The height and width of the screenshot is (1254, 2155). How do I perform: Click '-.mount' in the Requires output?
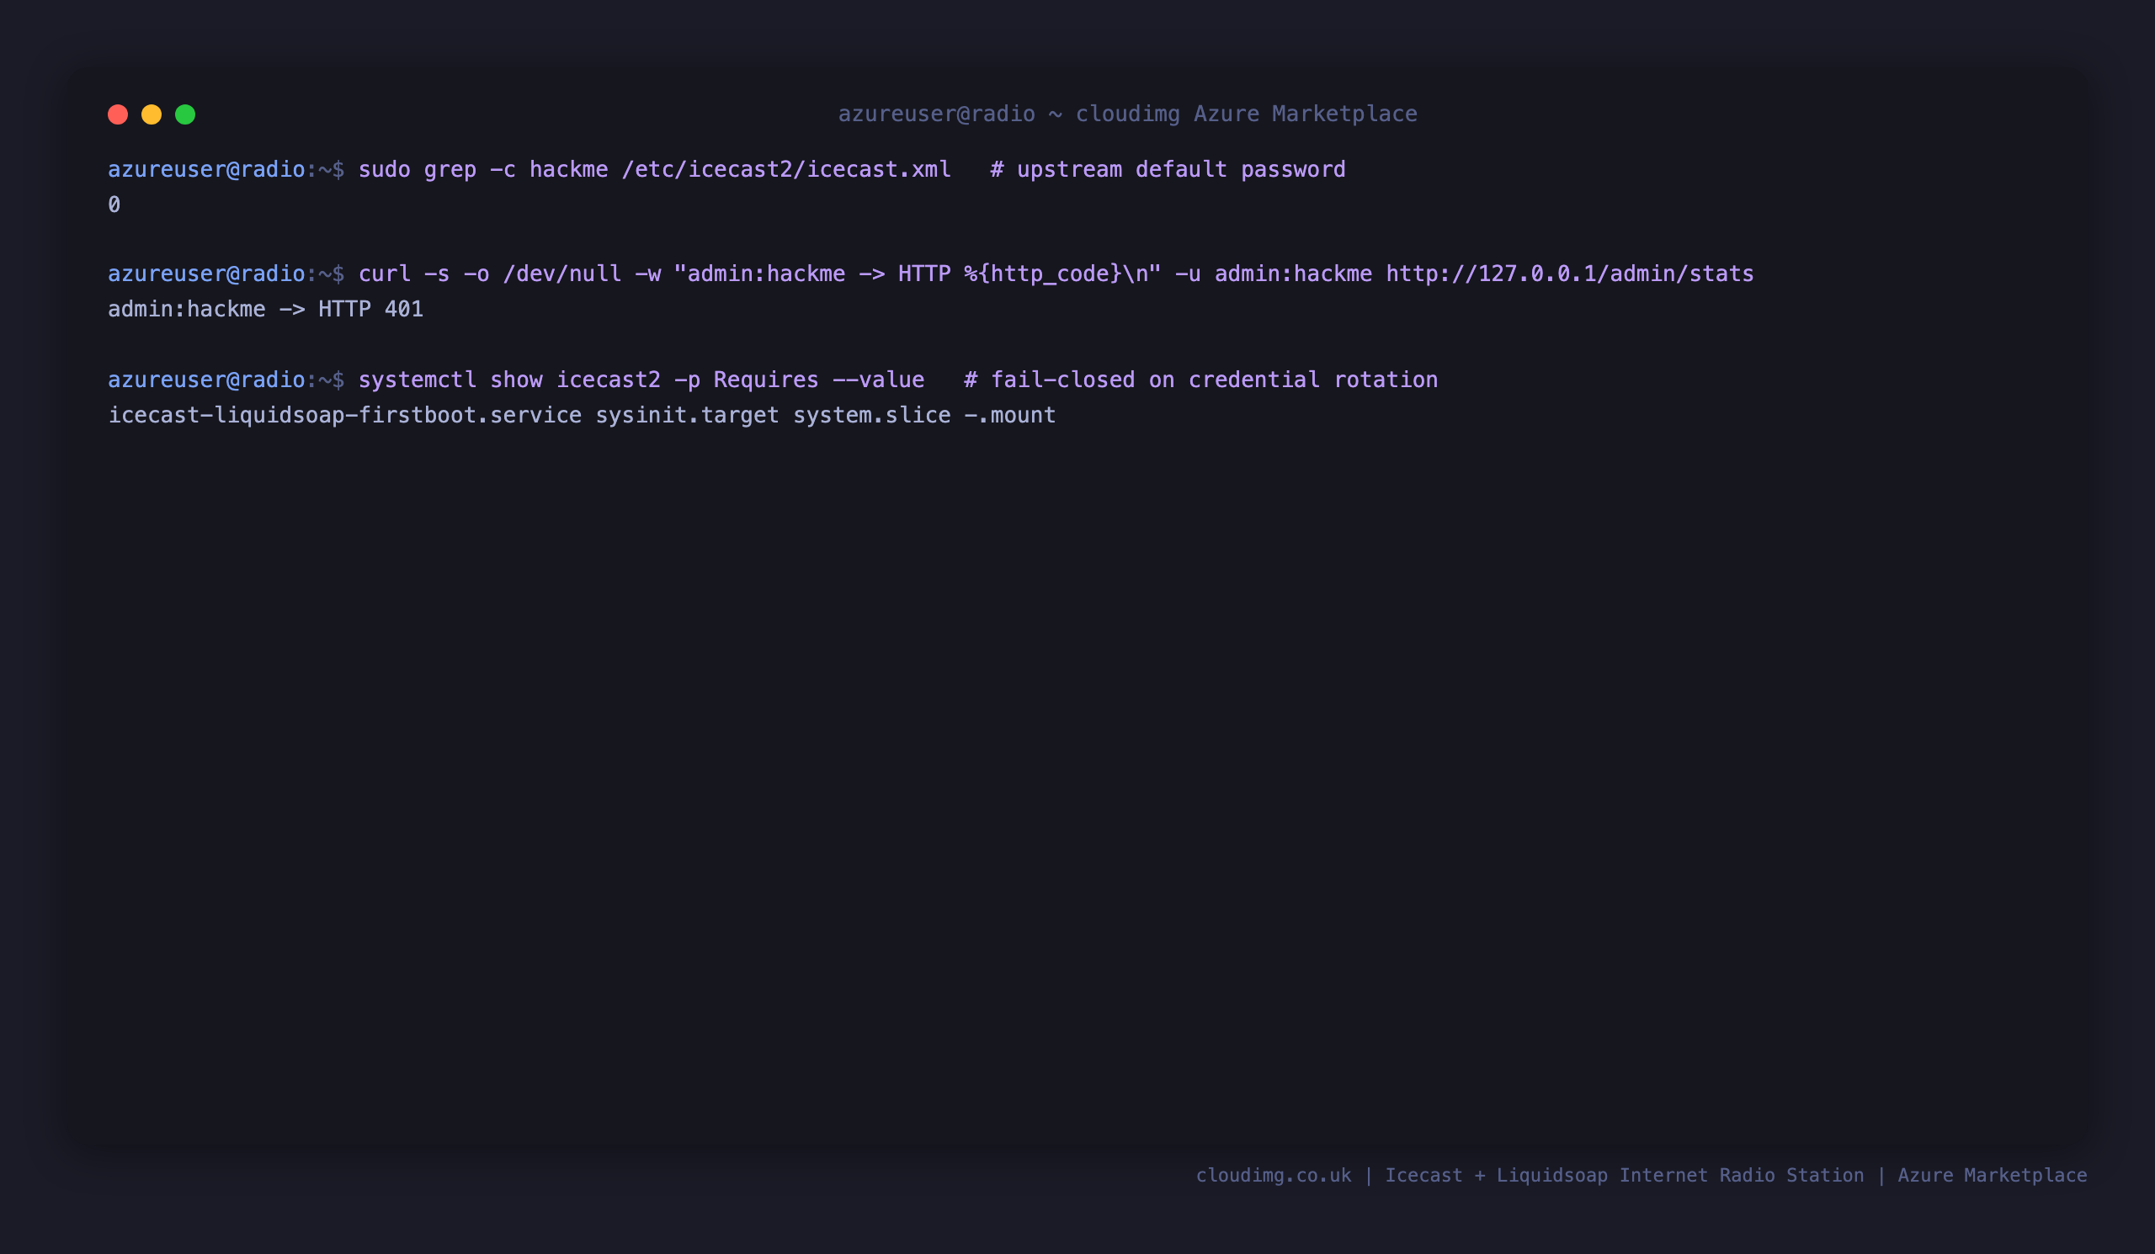pos(1010,416)
